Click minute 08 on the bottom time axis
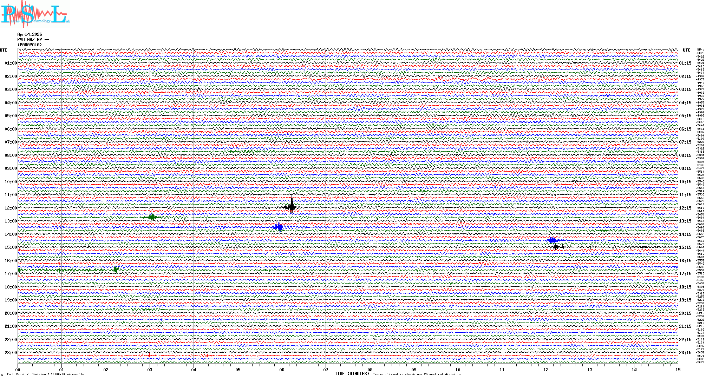 click(370, 370)
